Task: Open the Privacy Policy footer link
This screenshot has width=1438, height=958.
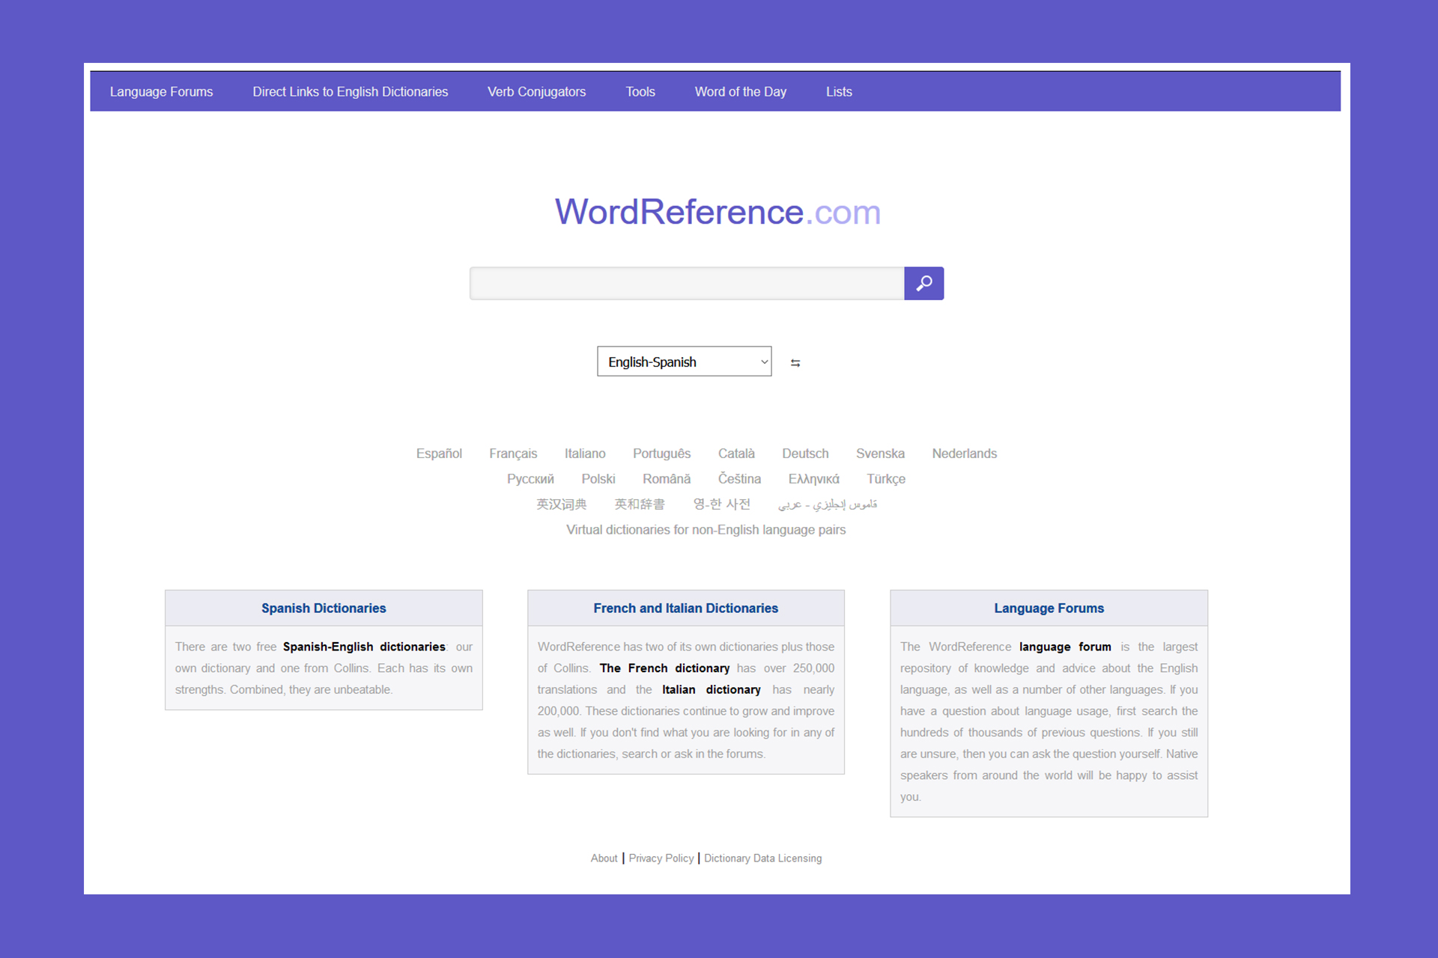Action: pos(661,858)
